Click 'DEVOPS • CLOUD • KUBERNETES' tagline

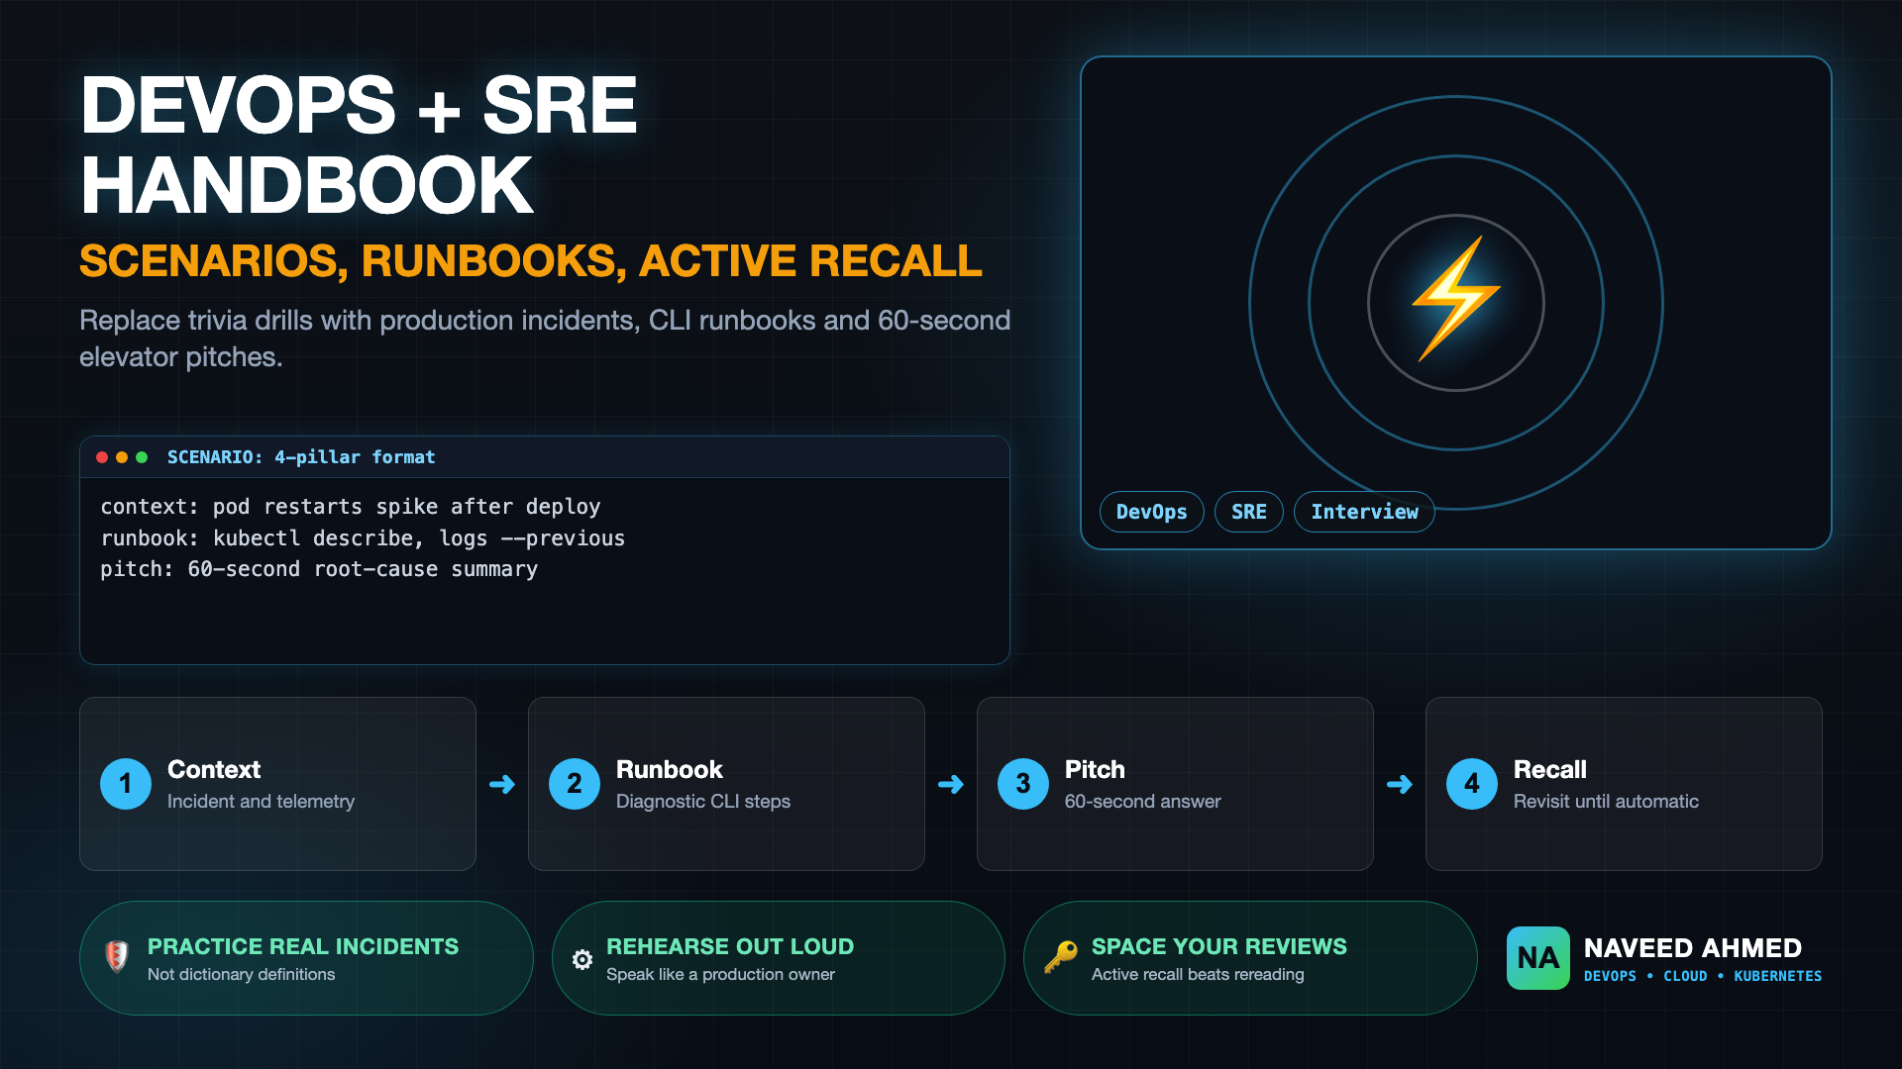[x=1703, y=976]
